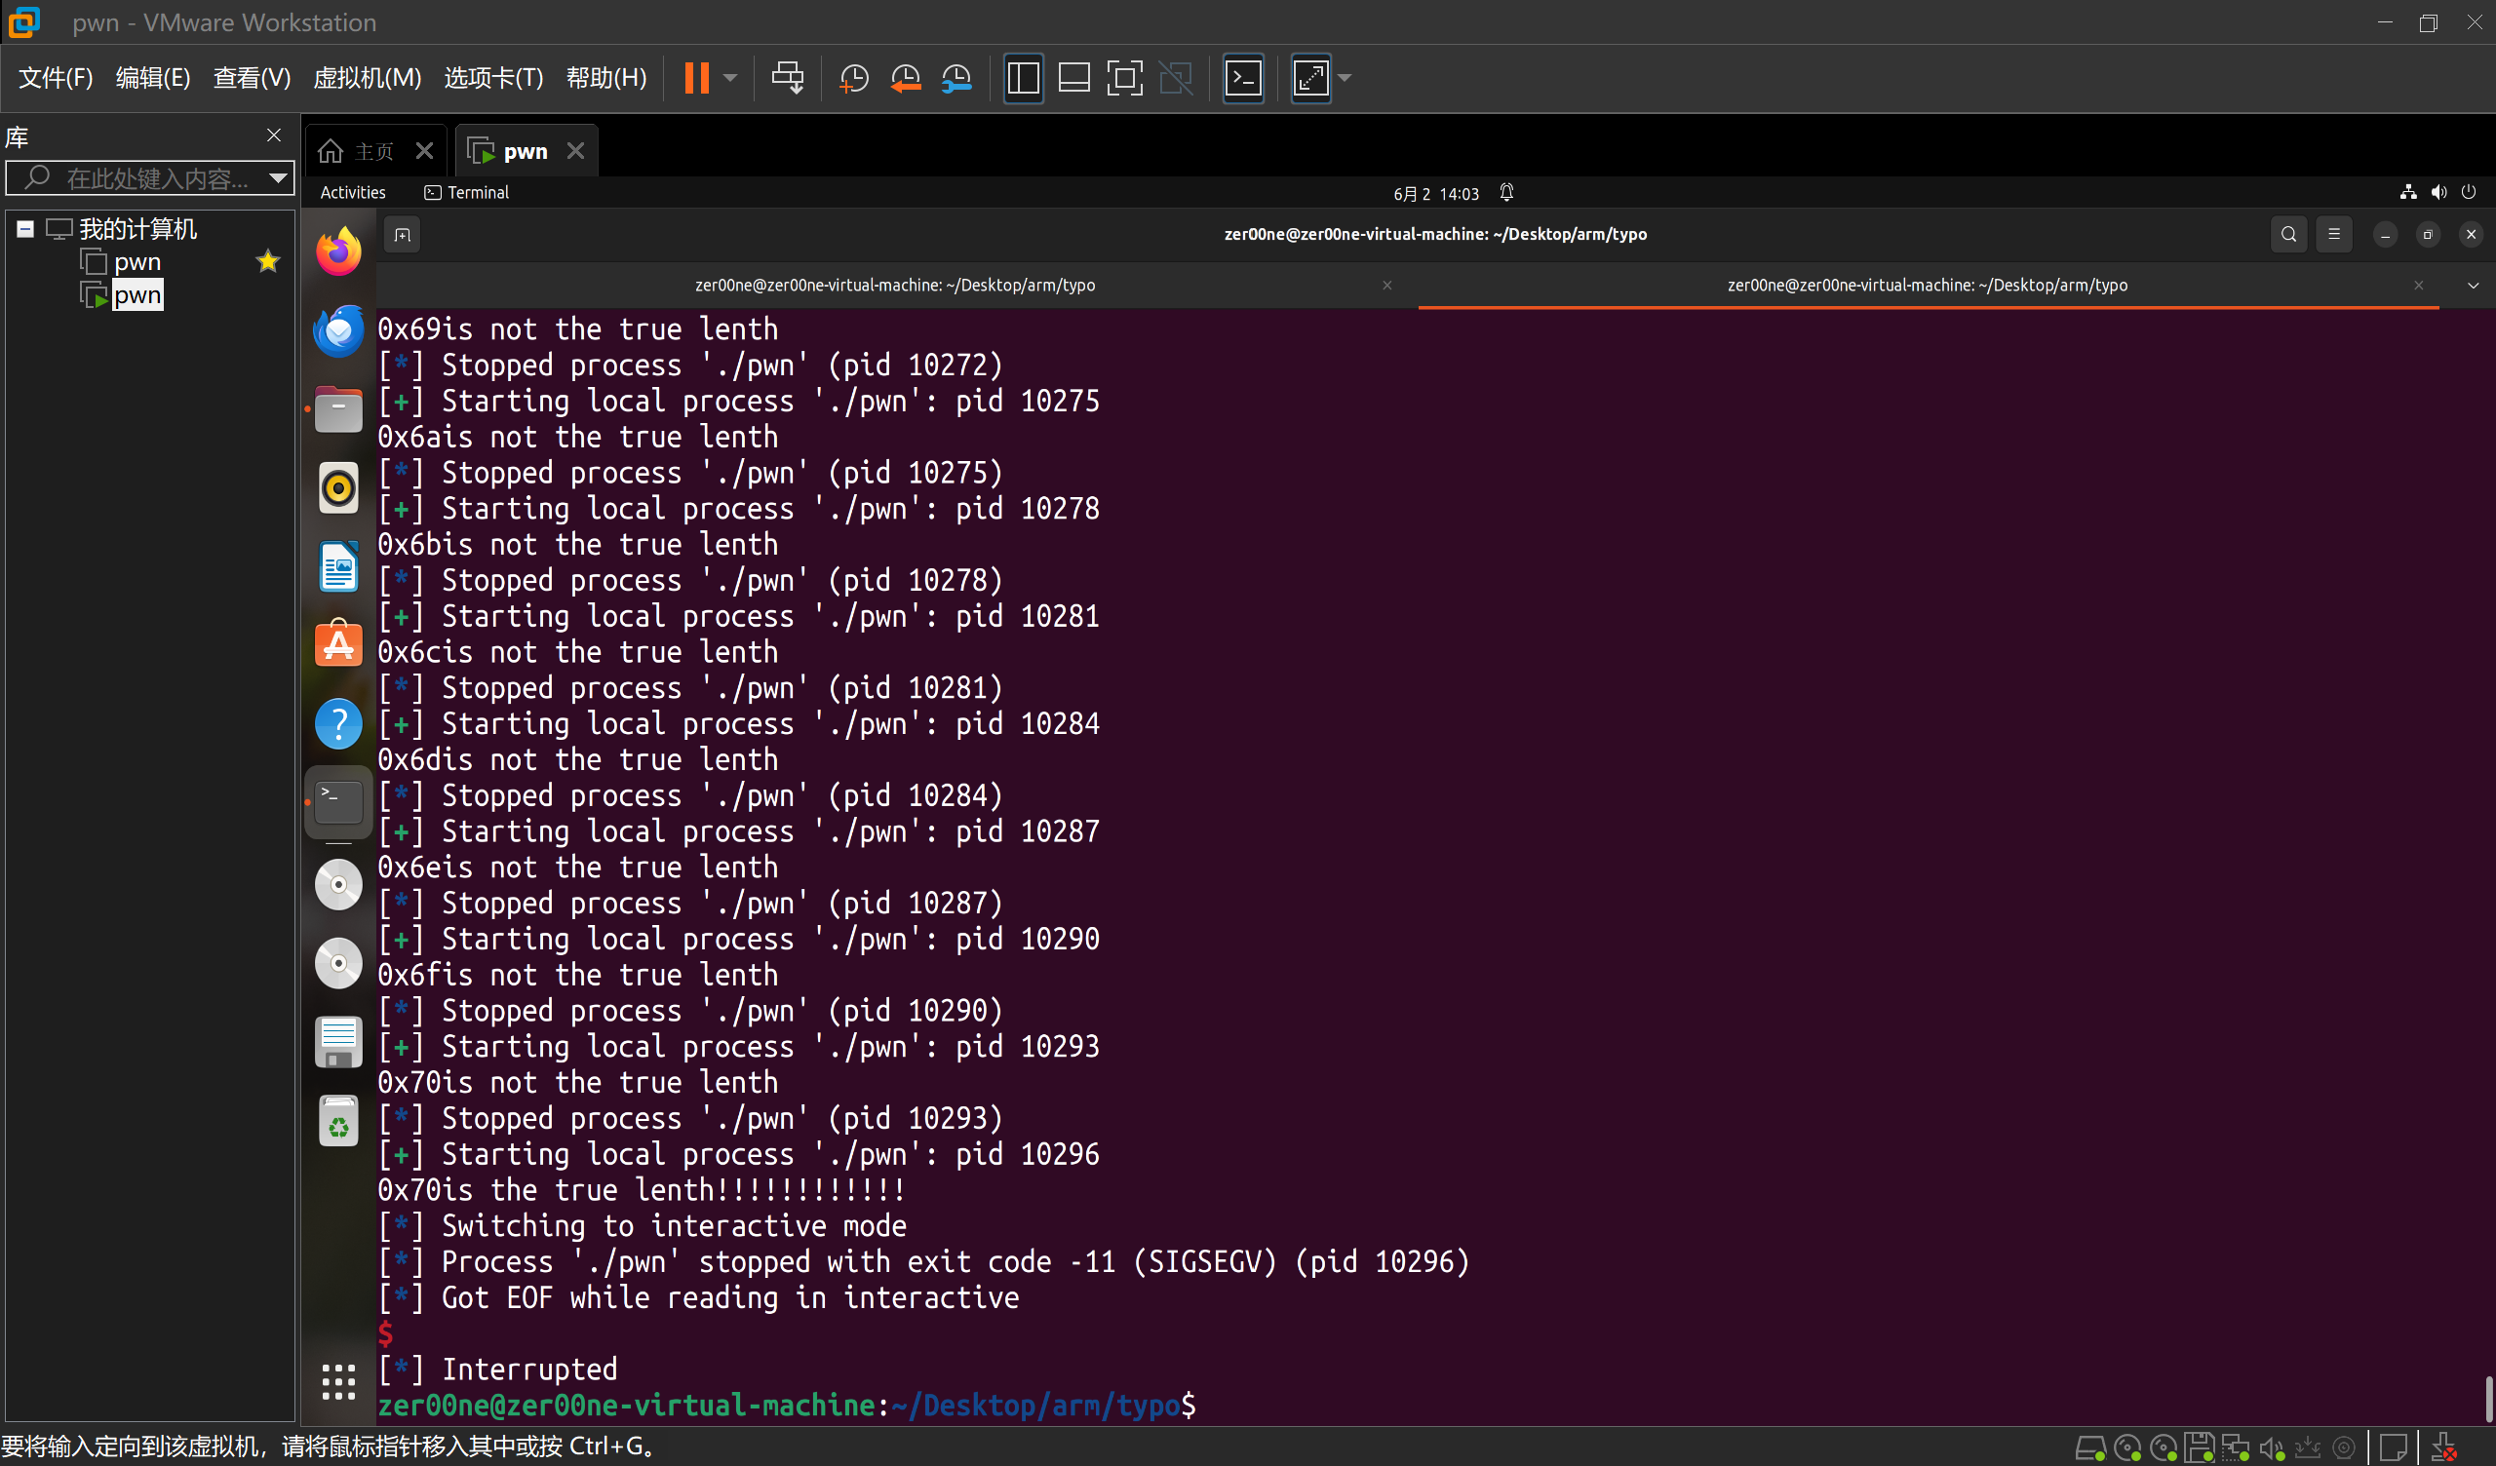Click the VMware pause virtual machine button
Image resolution: width=2496 pixels, height=1466 pixels.
(x=696, y=77)
